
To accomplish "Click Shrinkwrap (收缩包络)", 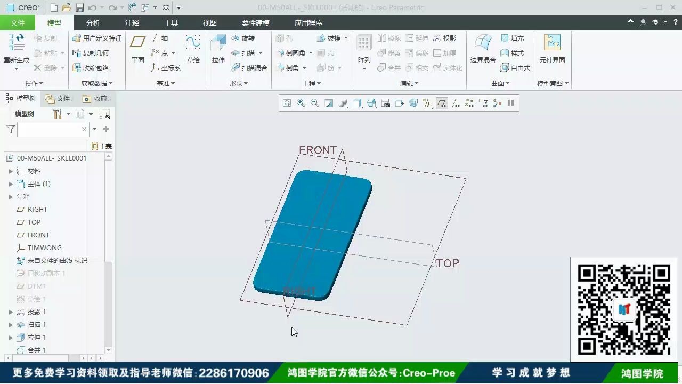I will tap(91, 68).
